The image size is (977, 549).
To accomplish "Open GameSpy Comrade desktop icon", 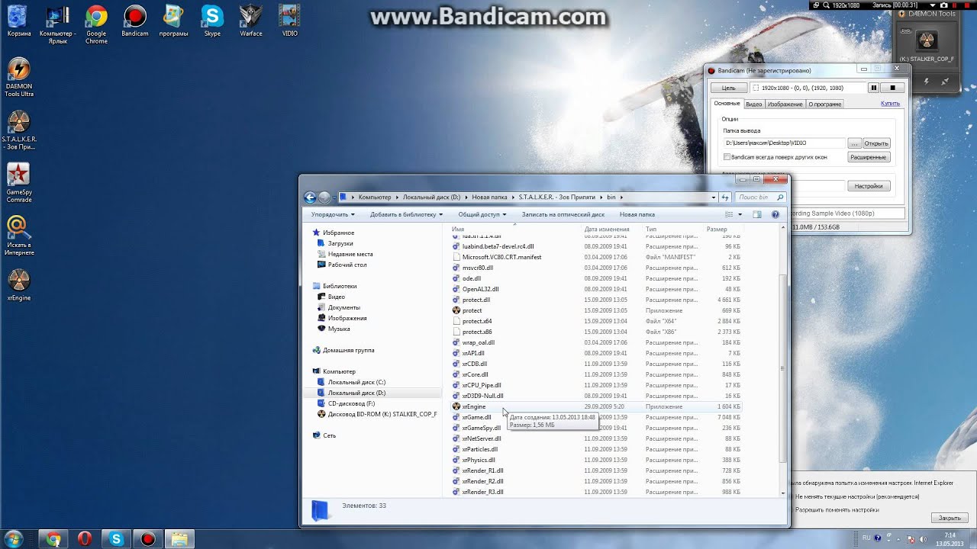I will click(19, 183).
